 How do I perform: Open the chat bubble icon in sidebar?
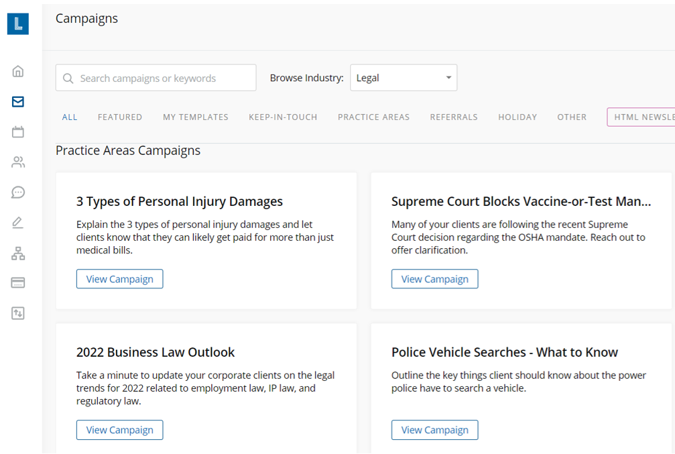pos(18,192)
